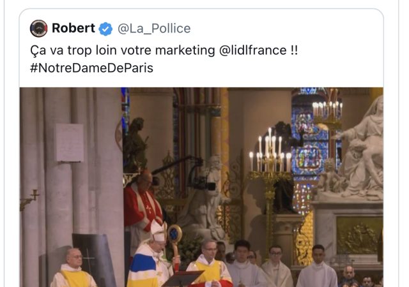Open the embedded cathedral photo
The height and width of the screenshot is (287, 409).
point(201,188)
